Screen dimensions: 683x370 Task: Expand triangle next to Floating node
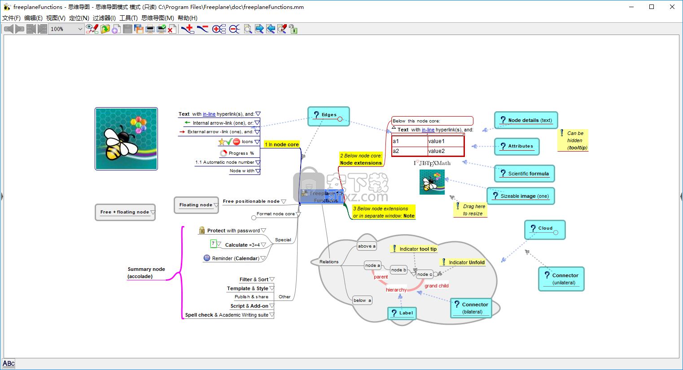[216, 205]
